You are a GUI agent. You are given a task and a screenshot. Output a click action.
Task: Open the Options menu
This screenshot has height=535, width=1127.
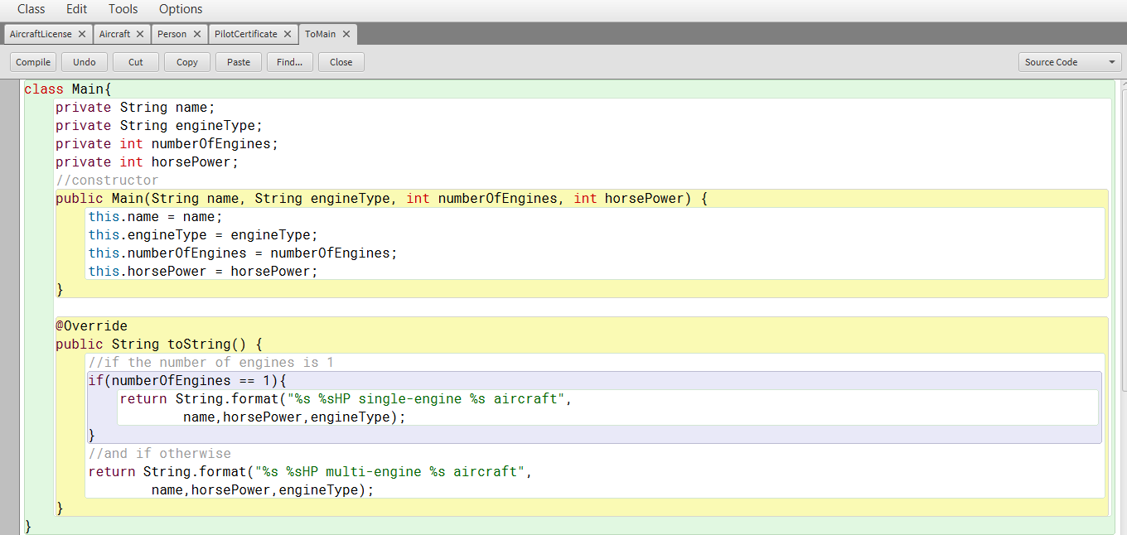[180, 9]
